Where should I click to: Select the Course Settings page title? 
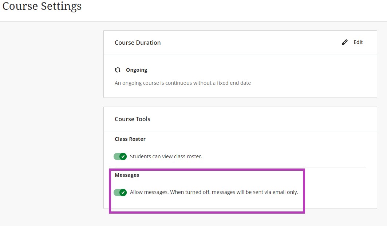click(41, 6)
